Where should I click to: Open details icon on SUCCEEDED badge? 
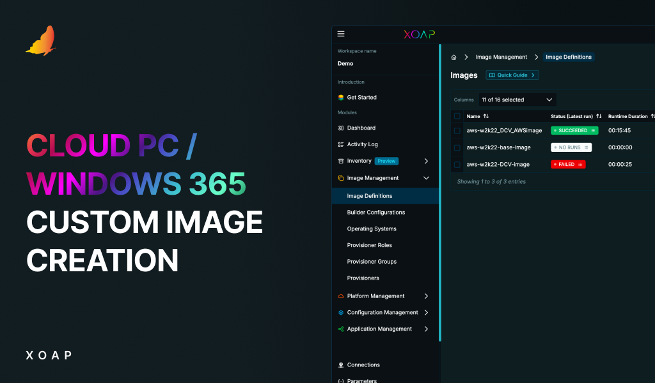(593, 130)
